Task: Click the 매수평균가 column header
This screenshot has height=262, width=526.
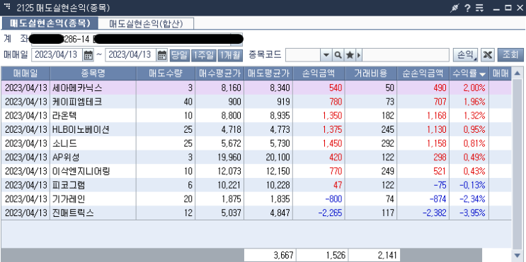Action: tap(219, 73)
